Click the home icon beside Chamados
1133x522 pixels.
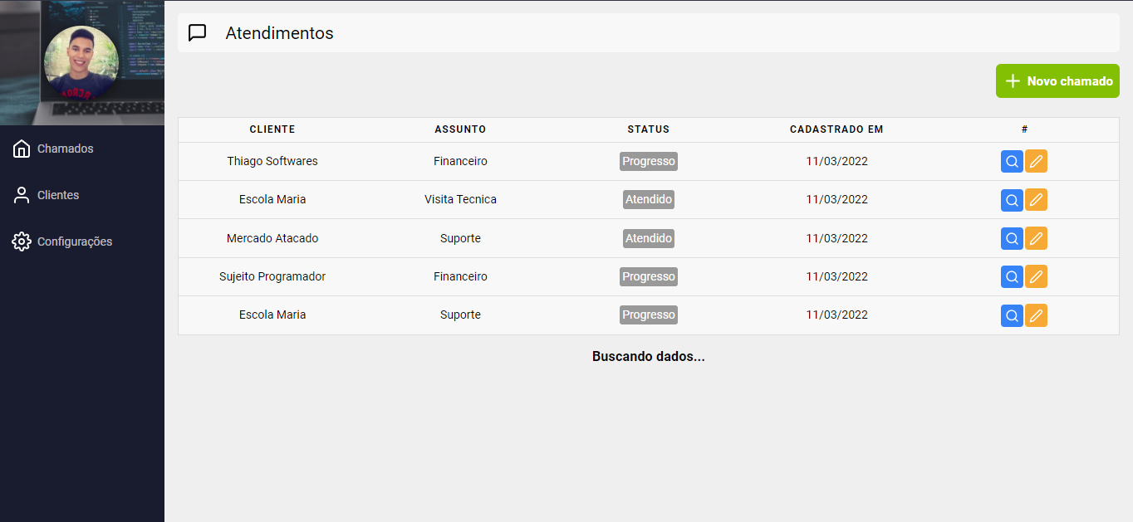click(x=22, y=149)
